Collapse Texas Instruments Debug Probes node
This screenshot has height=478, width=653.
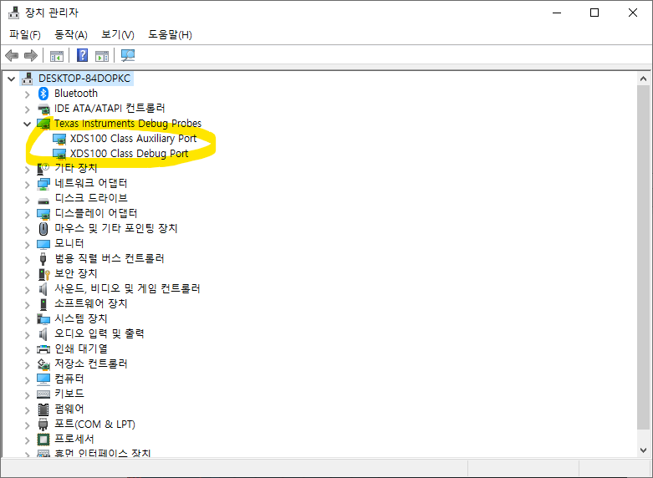pos(28,124)
